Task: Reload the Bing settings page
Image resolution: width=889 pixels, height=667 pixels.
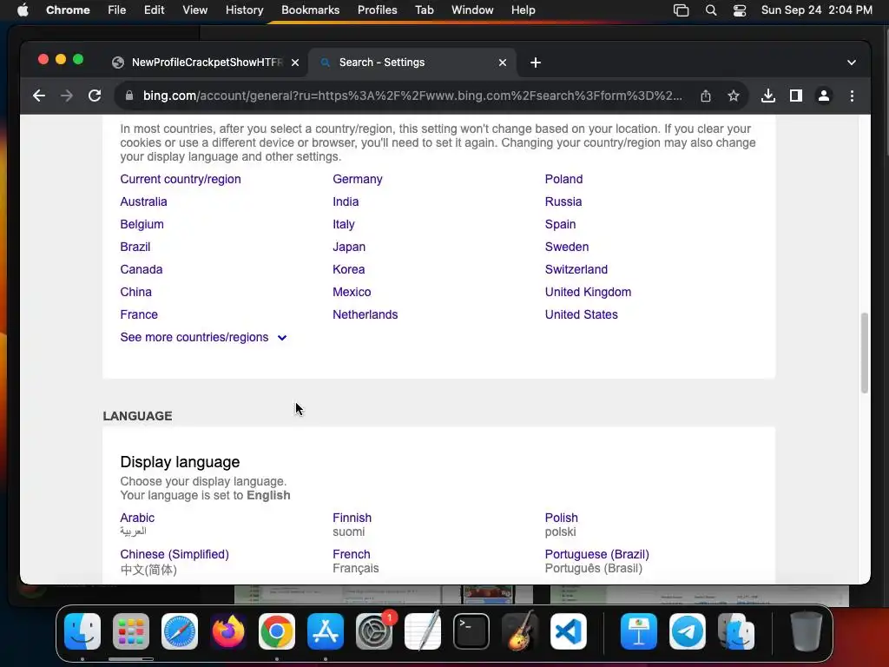Action: coord(95,96)
